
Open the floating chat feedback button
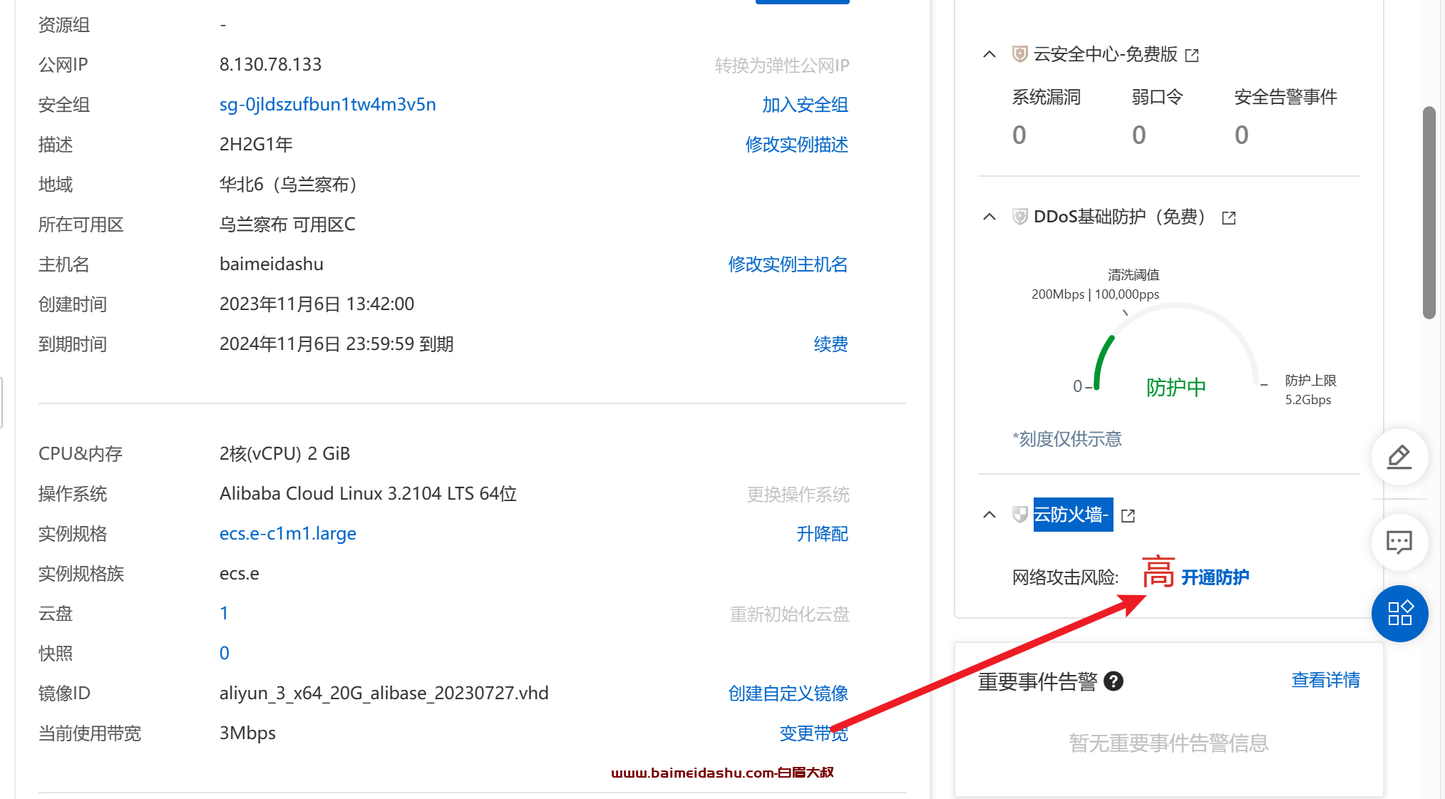click(x=1399, y=542)
